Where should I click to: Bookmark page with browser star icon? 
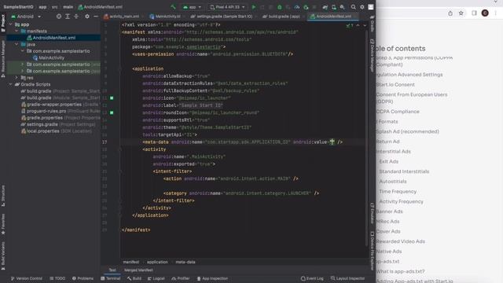click(461, 13)
